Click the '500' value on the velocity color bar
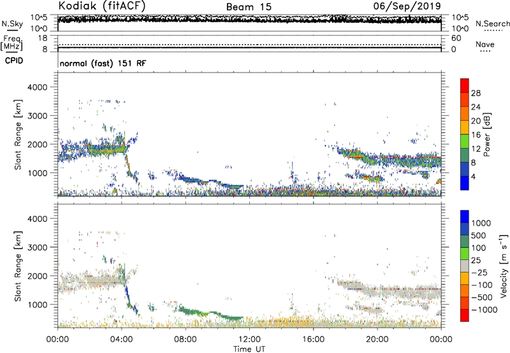 478,235
